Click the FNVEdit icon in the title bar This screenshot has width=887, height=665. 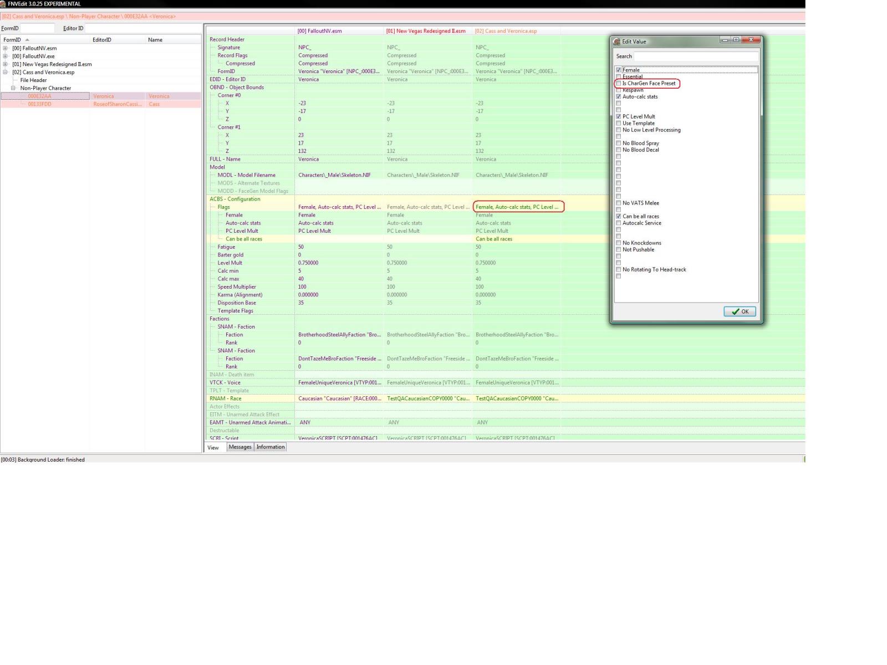[x=3, y=4]
